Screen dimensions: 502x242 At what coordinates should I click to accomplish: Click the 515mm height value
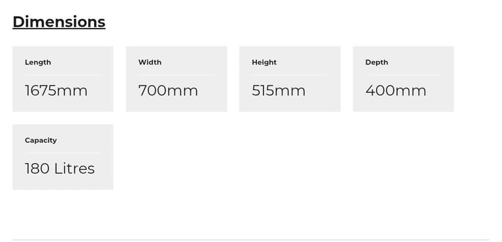pyautogui.click(x=278, y=91)
